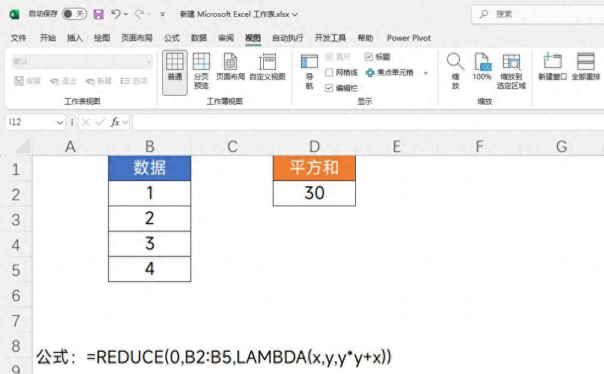Image resolution: width=604 pixels, height=374 pixels.
Task: Open the Name Box dropdown arrow
Action: pyautogui.click(x=59, y=123)
